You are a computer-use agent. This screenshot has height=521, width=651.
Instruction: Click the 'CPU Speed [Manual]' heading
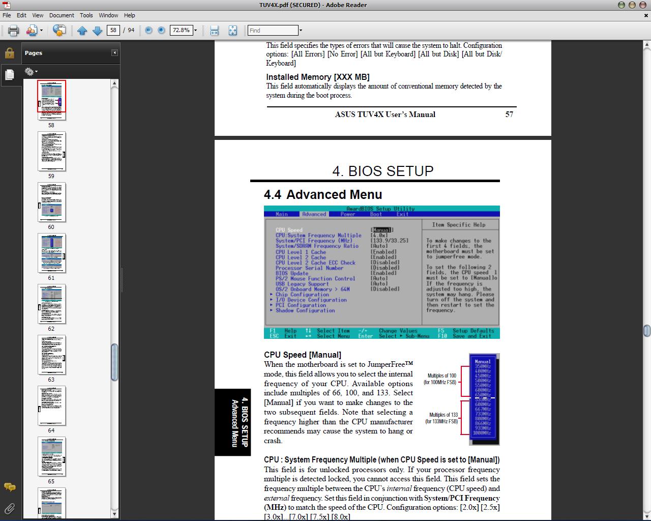click(303, 355)
